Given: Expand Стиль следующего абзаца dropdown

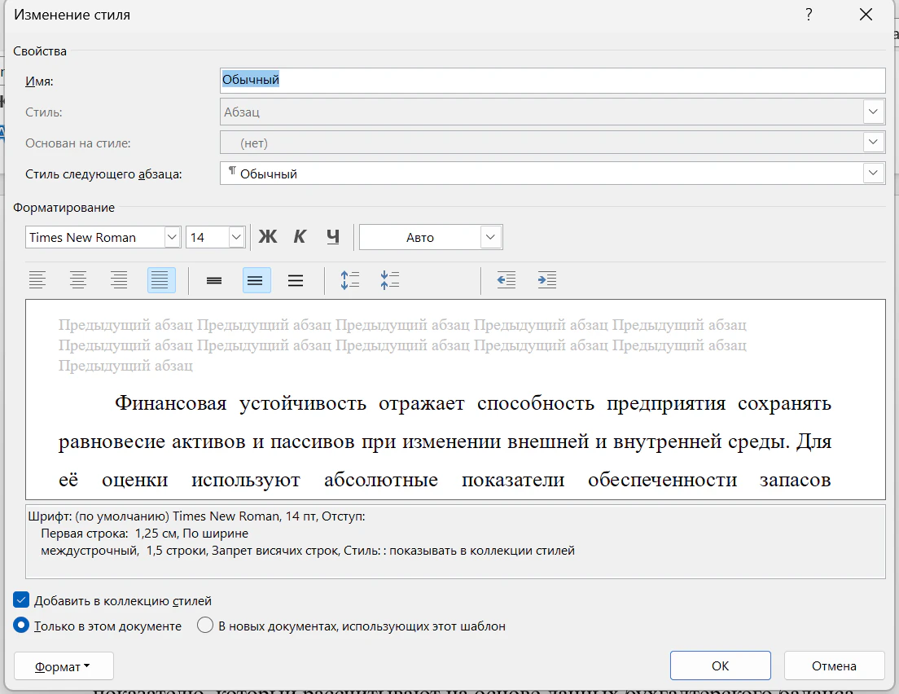Looking at the screenshot, I should tap(873, 173).
